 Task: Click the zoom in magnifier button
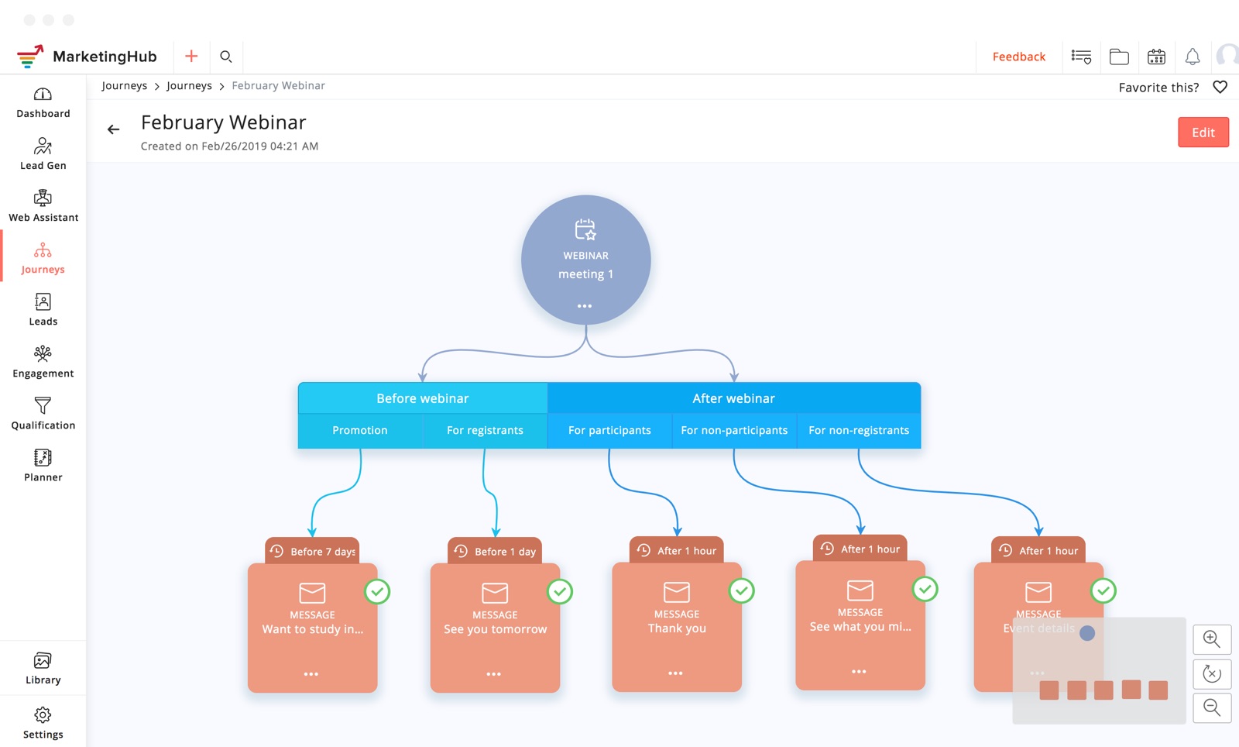pyautogui.click(x=1212, y=639)
